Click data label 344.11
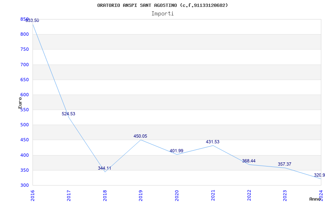The image size is (325, 203). pos(104,168)
